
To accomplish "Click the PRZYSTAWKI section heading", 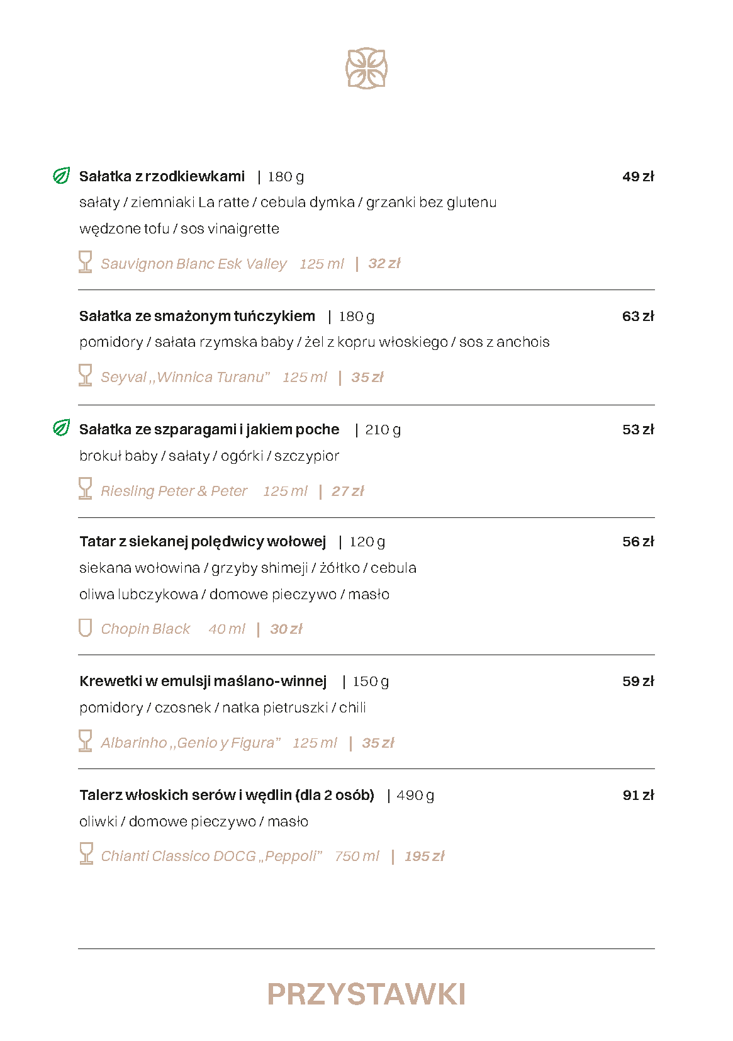I will tap(366, 994).
